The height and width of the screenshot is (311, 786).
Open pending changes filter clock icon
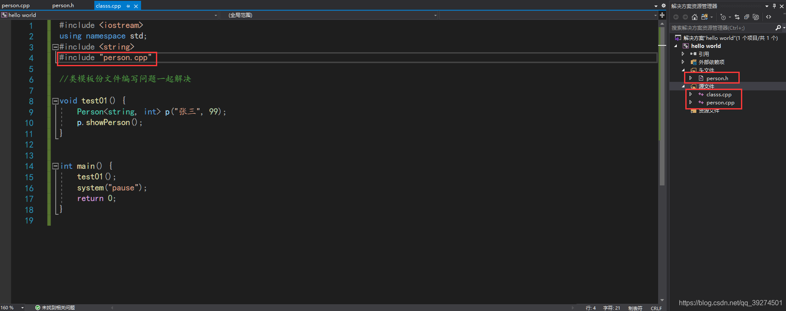click(723, 17)
